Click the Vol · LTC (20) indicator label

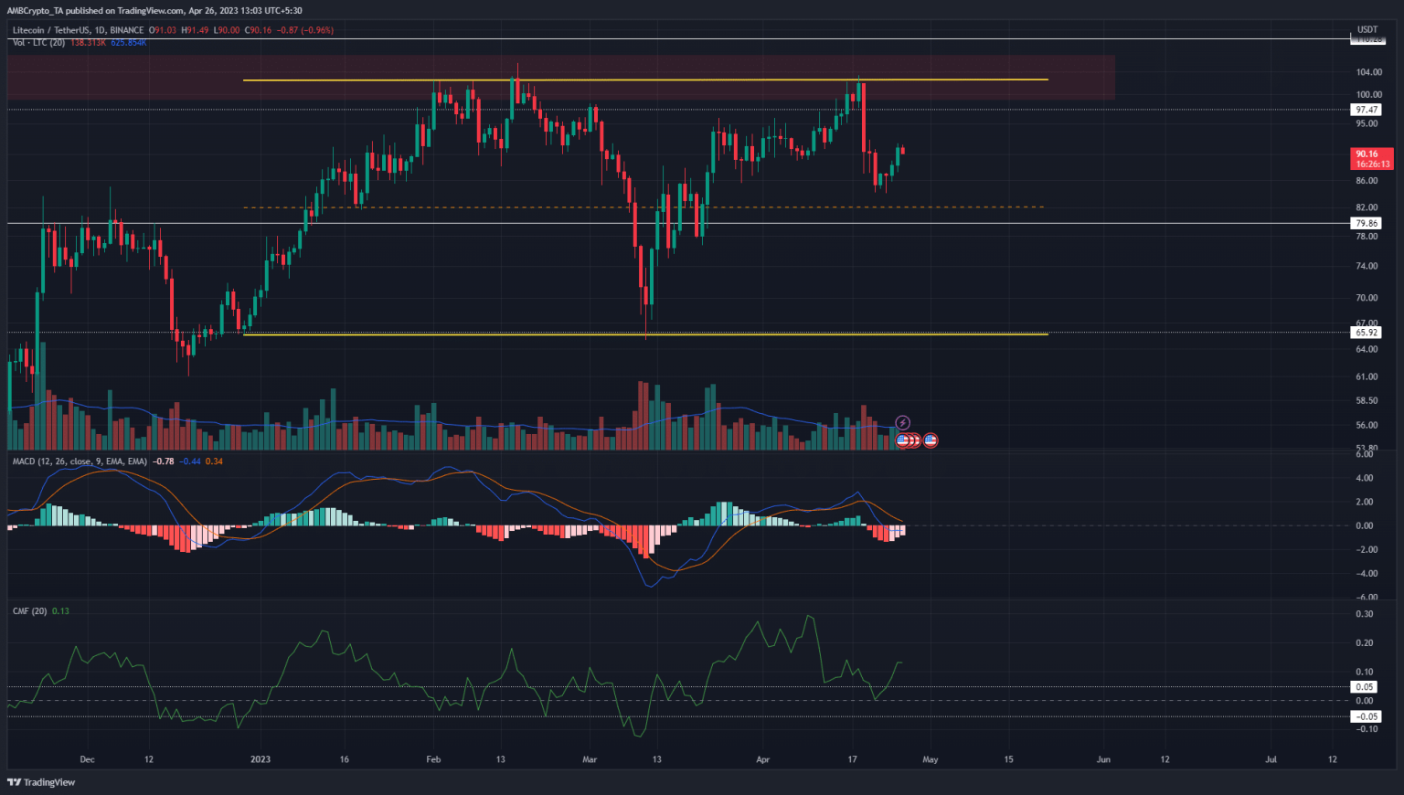38,43
